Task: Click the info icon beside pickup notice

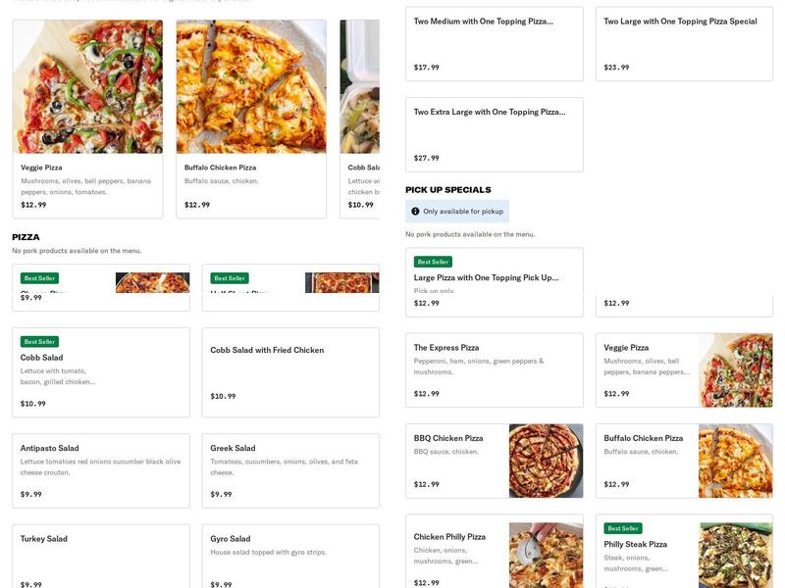Action: (415, 212)
